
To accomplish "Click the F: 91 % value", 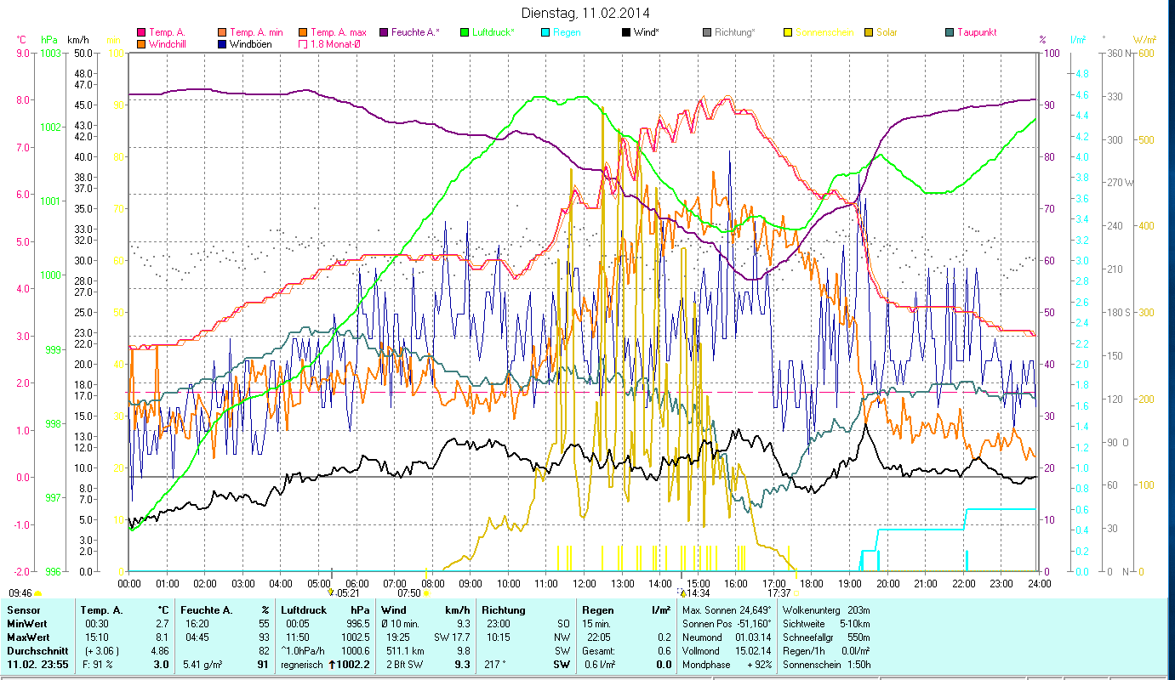I will click(x=98, y=665).
